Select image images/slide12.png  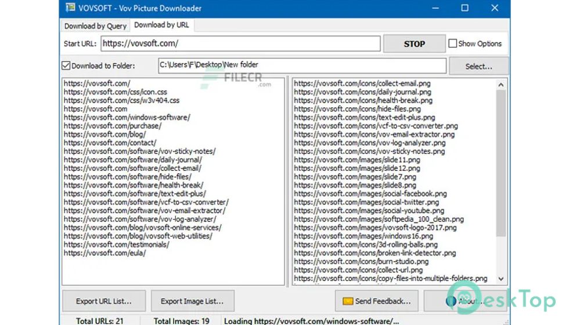point(357,168)
